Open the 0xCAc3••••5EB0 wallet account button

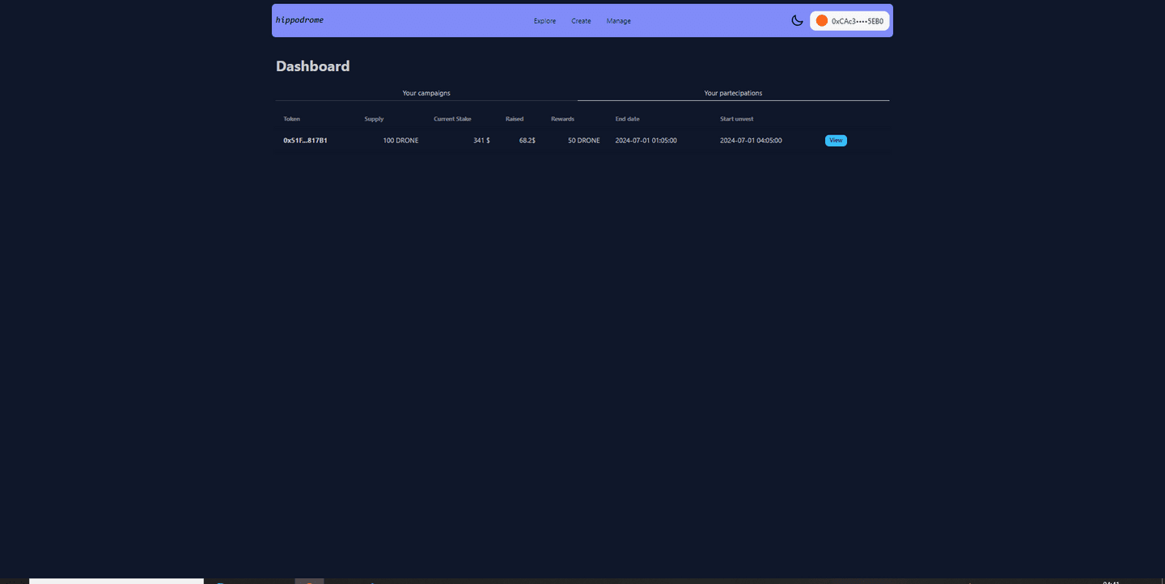pyautogui.click(x=849, y=20)
